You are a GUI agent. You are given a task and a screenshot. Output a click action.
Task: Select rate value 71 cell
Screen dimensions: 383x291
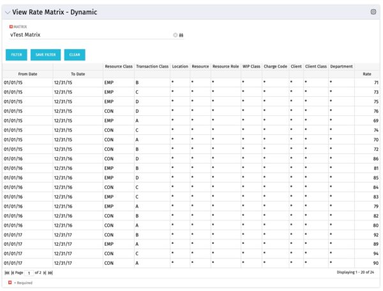tap(367, 83)
